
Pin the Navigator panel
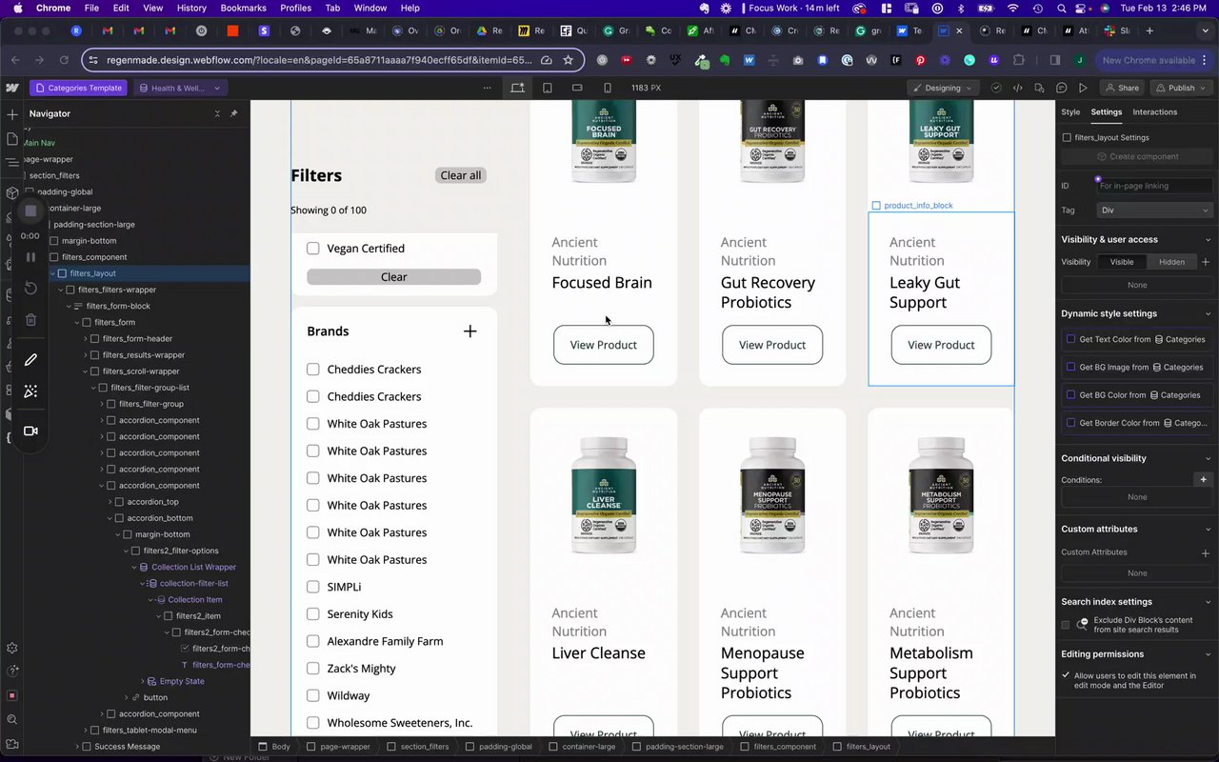point(233,113)
